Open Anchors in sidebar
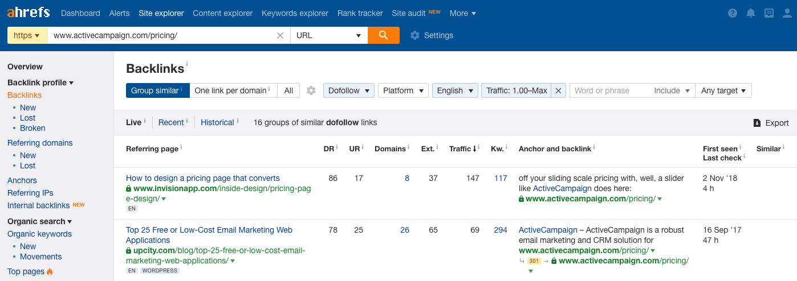This screenshot has height=281, width=797. [22, 180]
